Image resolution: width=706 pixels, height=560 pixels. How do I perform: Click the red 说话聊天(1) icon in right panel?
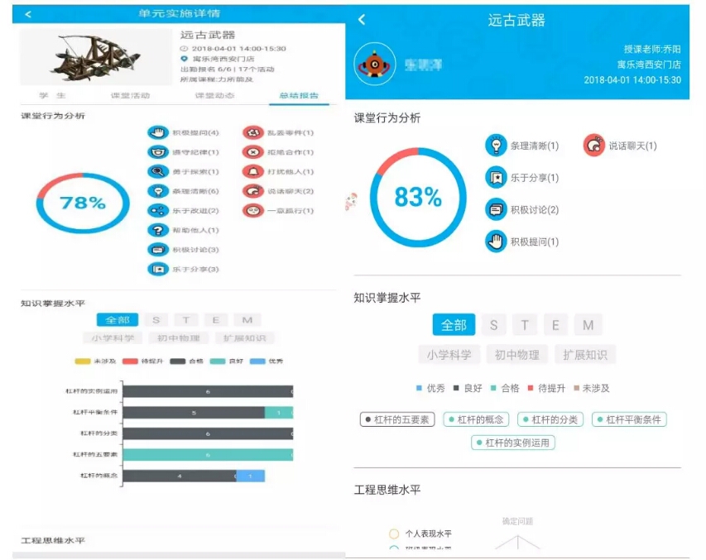tap(594, 145)
